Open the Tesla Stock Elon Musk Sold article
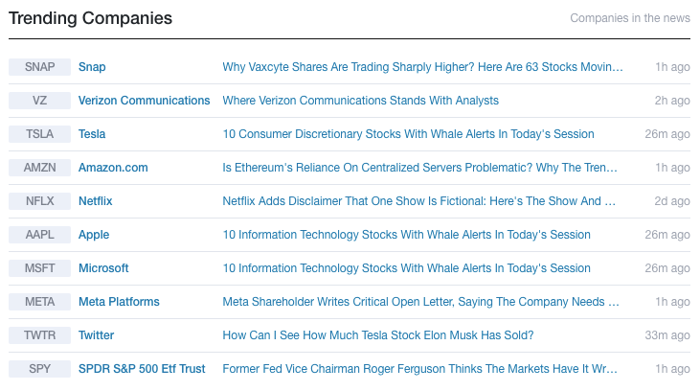Screen dimensions: 700x391 378,335
